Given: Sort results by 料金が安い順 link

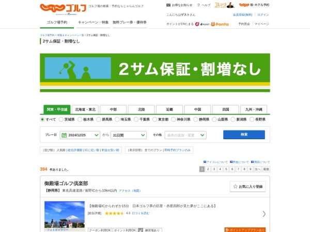Looking at the screenshot, I should coord(111,150).
